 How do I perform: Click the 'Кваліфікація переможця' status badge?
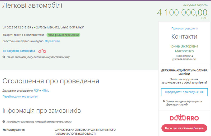(x=63, y=35)
